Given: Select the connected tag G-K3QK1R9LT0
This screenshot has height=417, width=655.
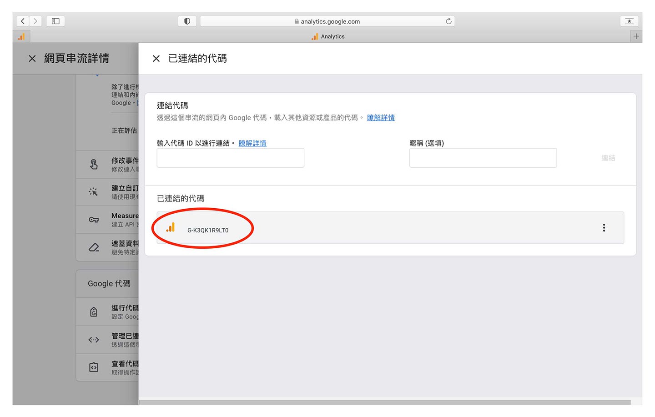Looking at the screenshot, I should [208, 230].
